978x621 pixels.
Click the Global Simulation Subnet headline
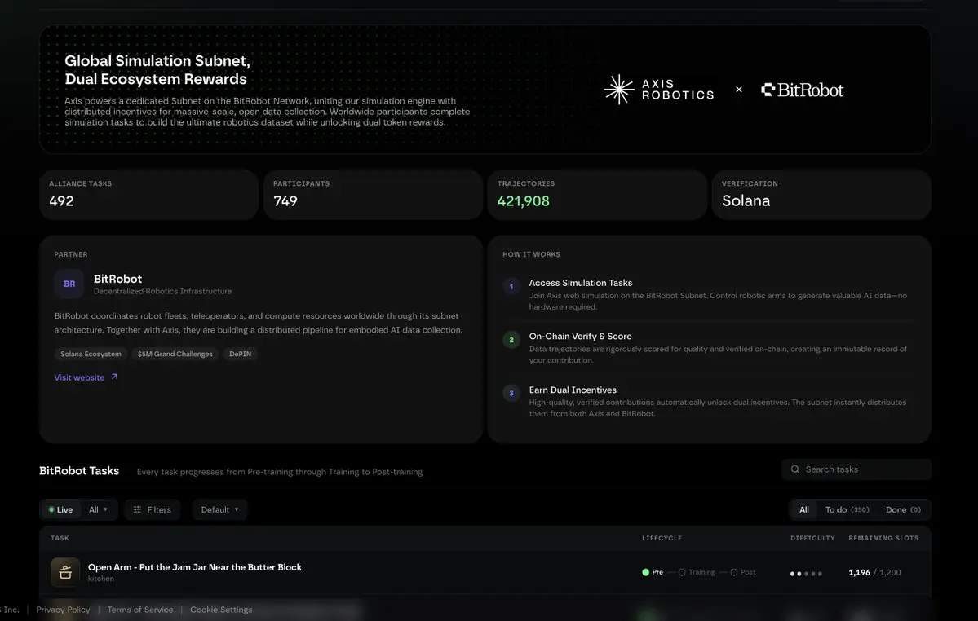[157, 70]
